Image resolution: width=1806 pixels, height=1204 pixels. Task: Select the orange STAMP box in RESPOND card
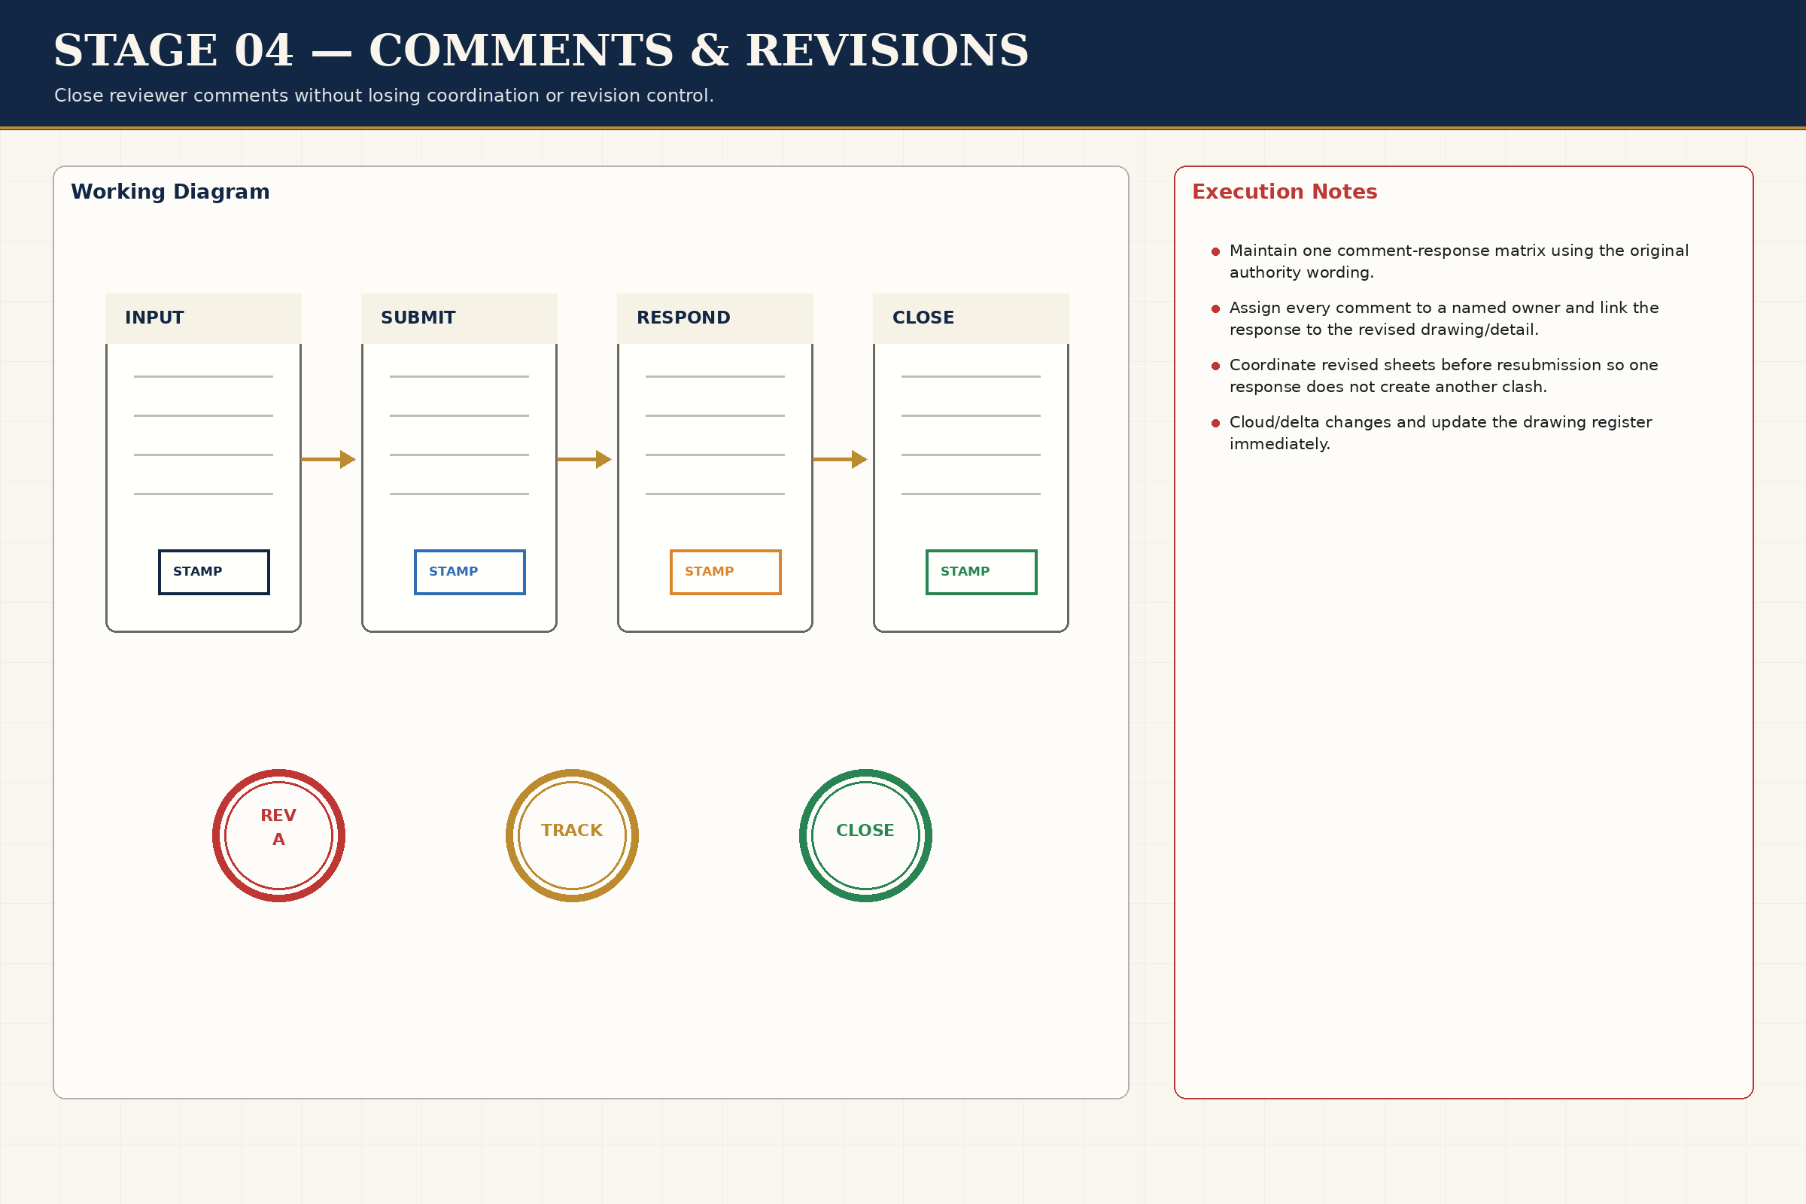725,572
